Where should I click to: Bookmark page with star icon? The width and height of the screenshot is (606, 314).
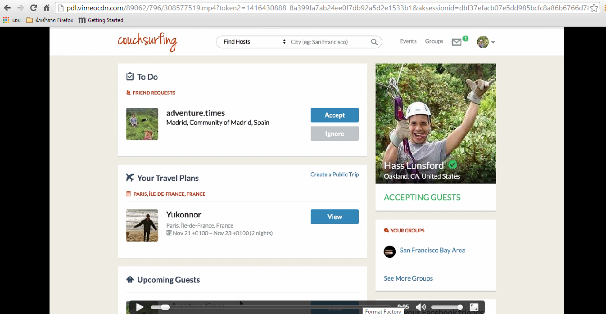(594, 8)
